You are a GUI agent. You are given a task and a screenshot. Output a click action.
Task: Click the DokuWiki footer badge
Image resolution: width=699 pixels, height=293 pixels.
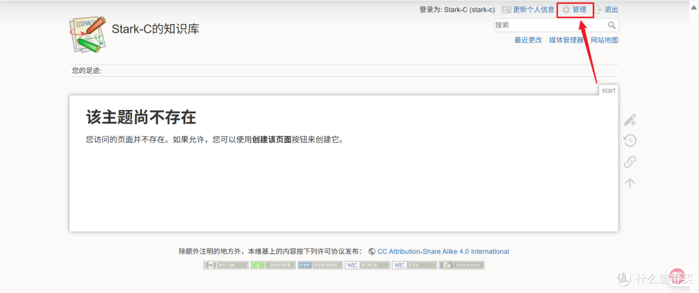pyautogui.click(x=462, y=265)
